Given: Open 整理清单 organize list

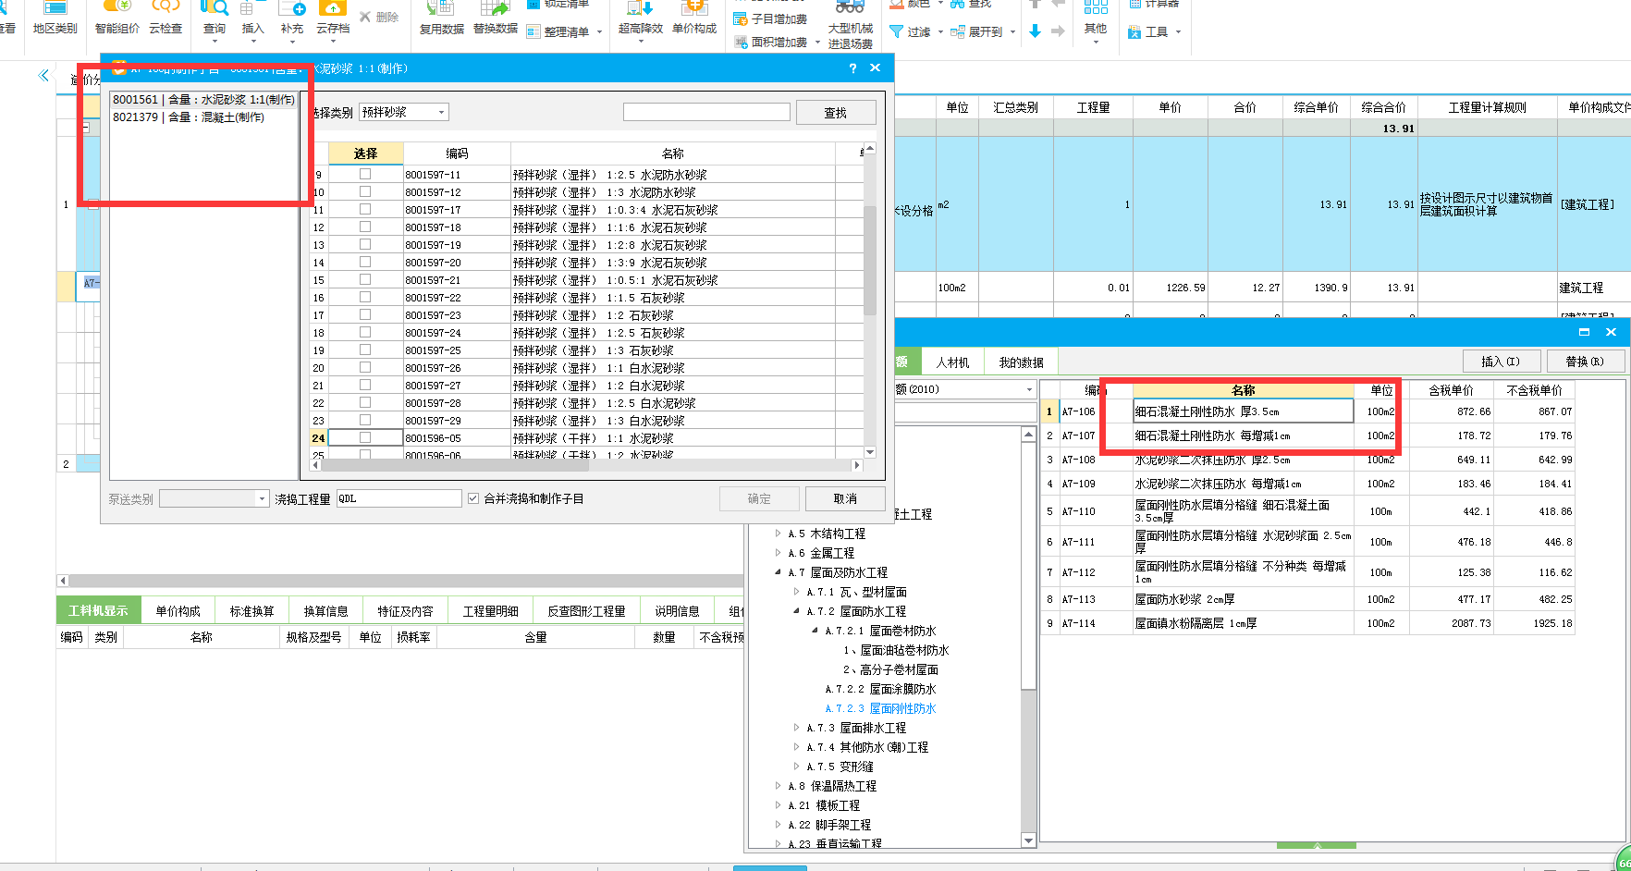Looking at the screenshot, I should [565, 32].
